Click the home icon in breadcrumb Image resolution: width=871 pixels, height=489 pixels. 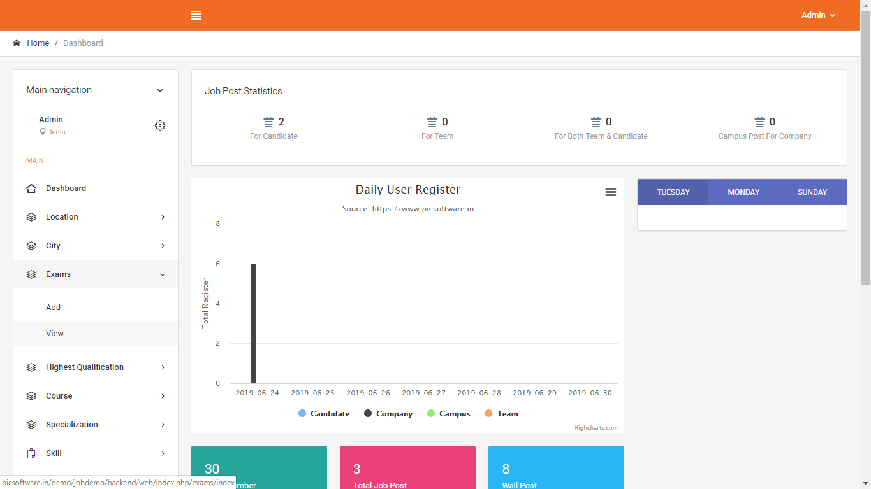point(17,43)
